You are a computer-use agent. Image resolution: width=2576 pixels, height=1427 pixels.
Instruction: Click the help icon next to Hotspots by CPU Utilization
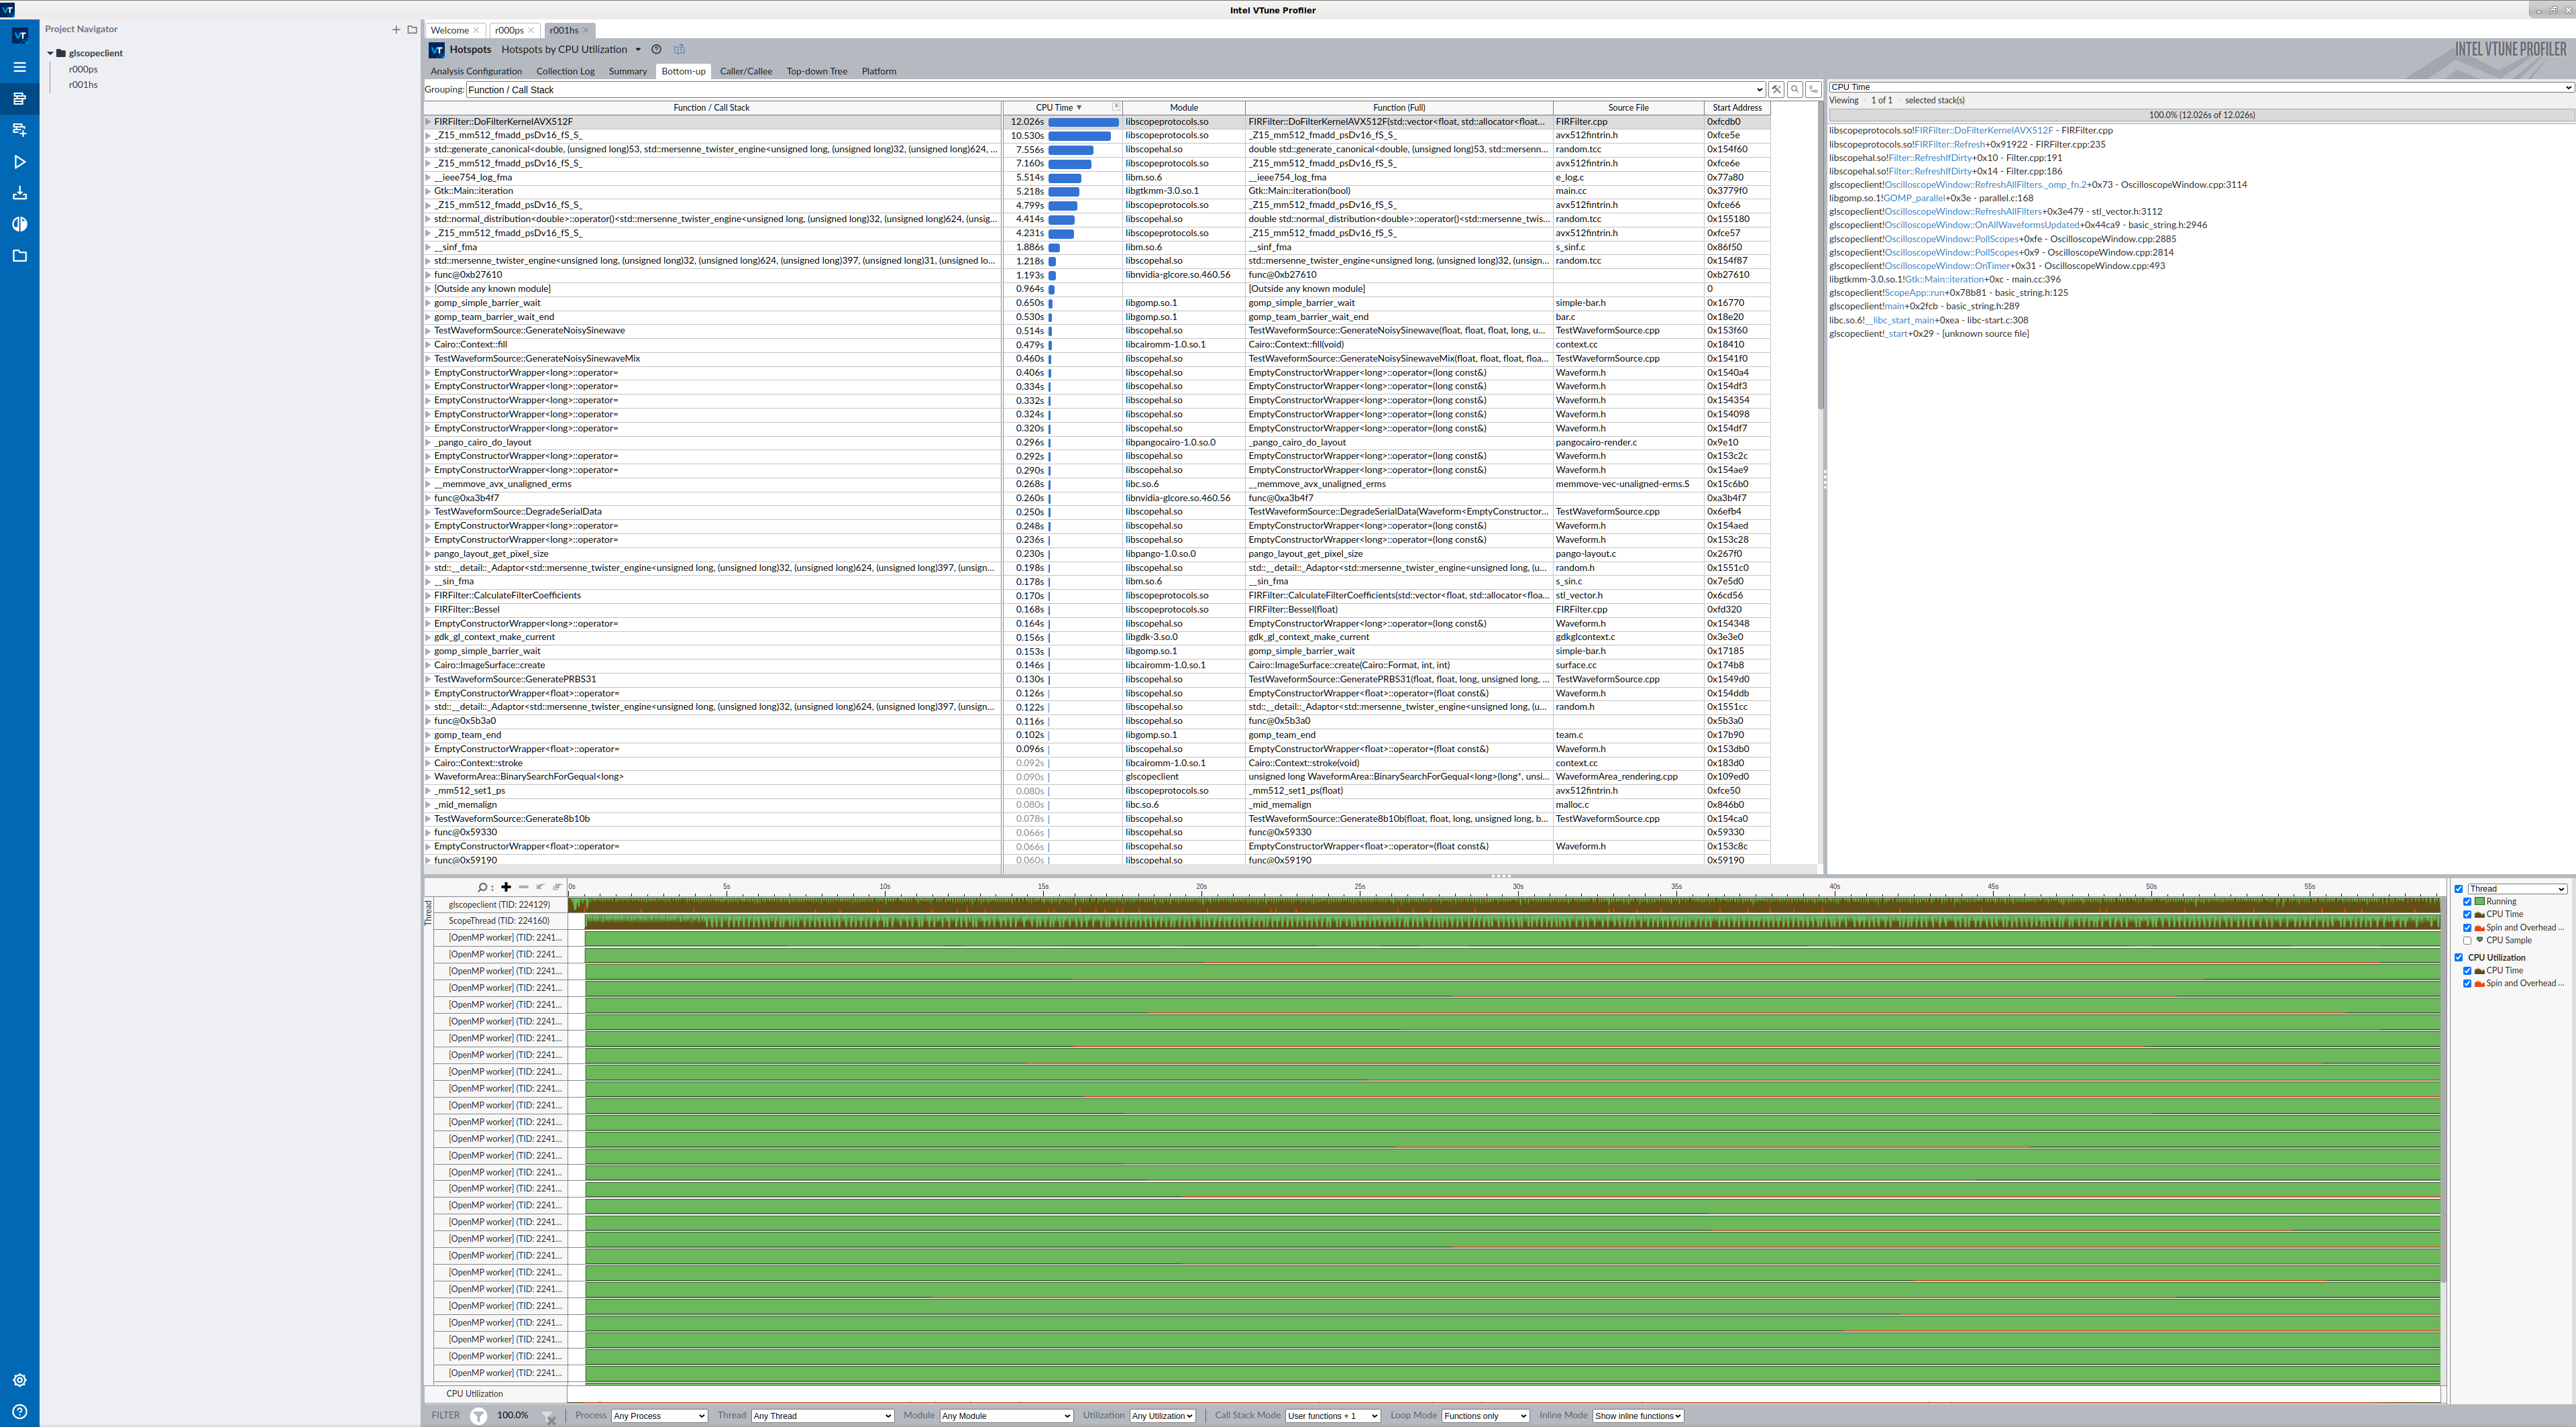[x=656, y=49]
